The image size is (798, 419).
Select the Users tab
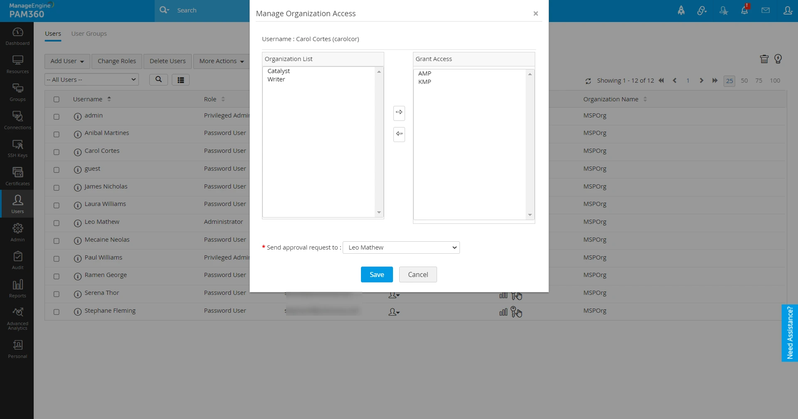pos(53,34)
